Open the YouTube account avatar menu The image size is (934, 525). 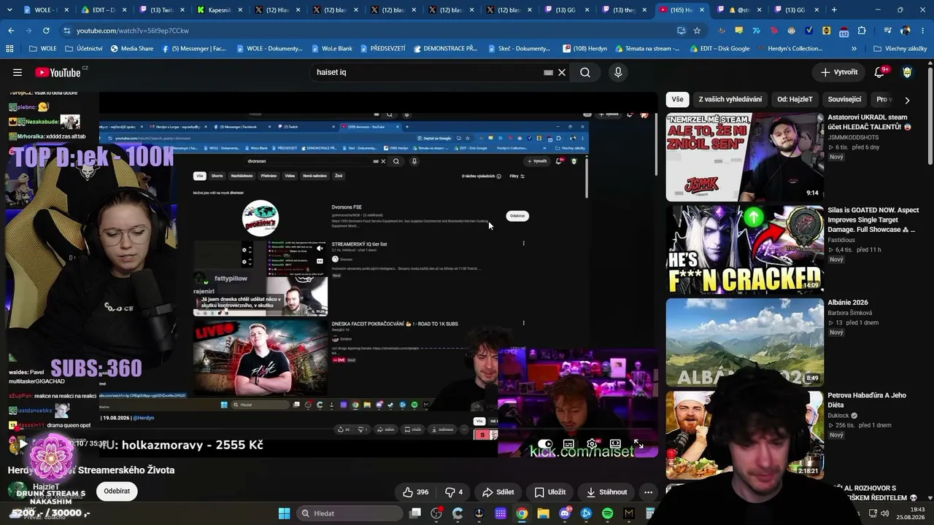point(908,72)
